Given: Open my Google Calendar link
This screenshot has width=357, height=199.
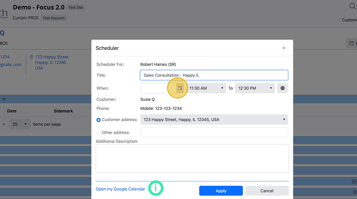Looking at the screenshot, I should 120,189.
